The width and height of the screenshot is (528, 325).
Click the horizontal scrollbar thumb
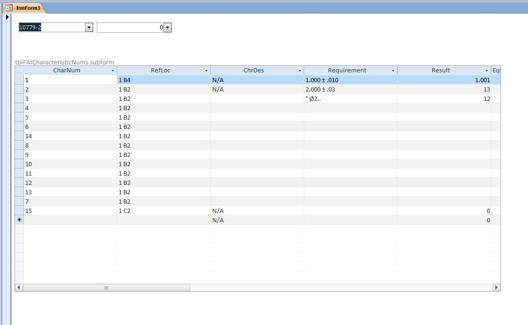pyautogui.click(x=107, y=288)
